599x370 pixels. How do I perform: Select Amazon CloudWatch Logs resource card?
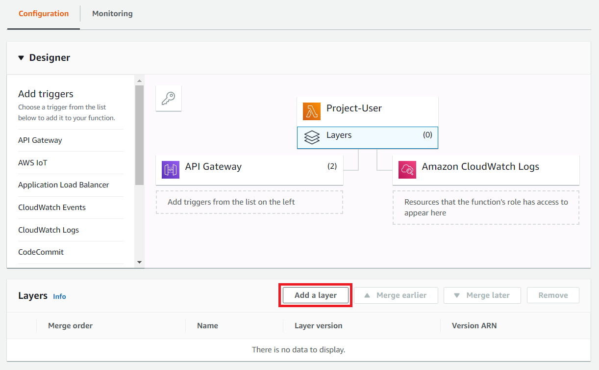coord(486,170)
